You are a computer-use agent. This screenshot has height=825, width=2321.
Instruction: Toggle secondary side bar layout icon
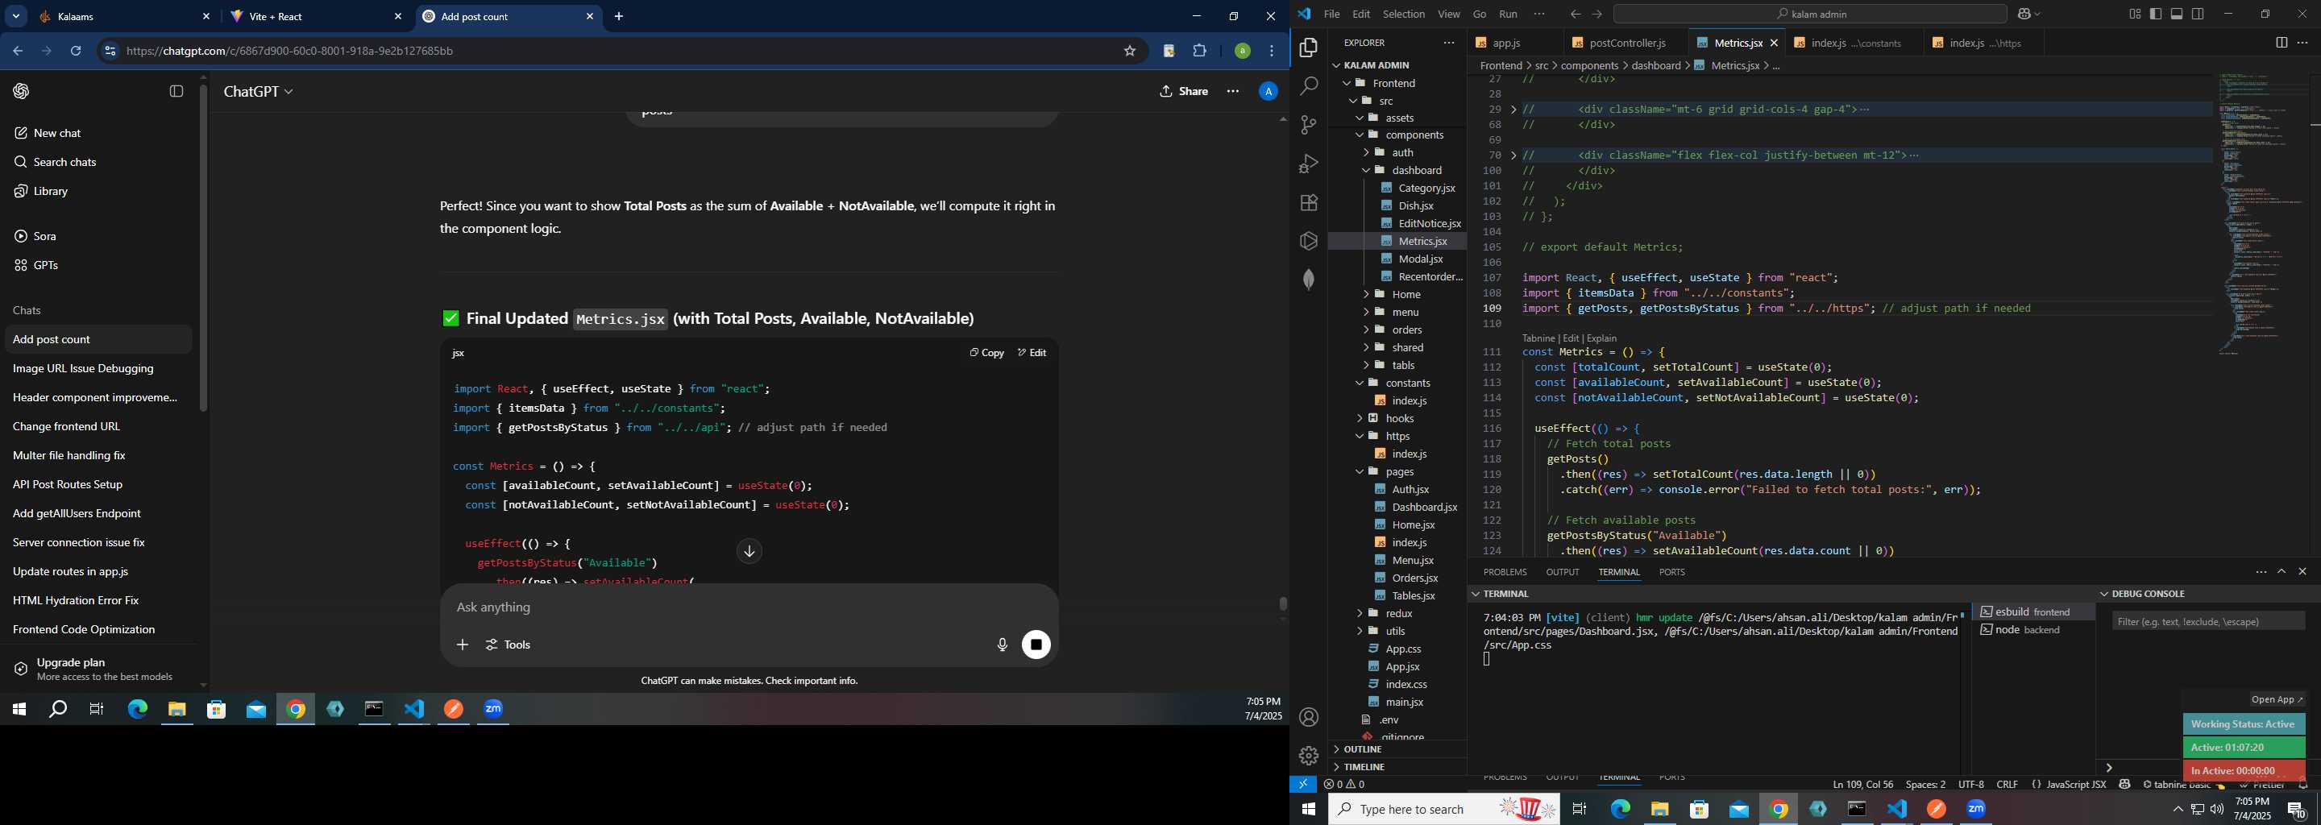point(2198,15)
